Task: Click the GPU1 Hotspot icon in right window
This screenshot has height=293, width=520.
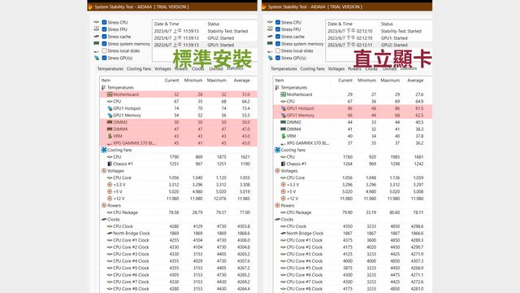Action: (x=284, y=108)
